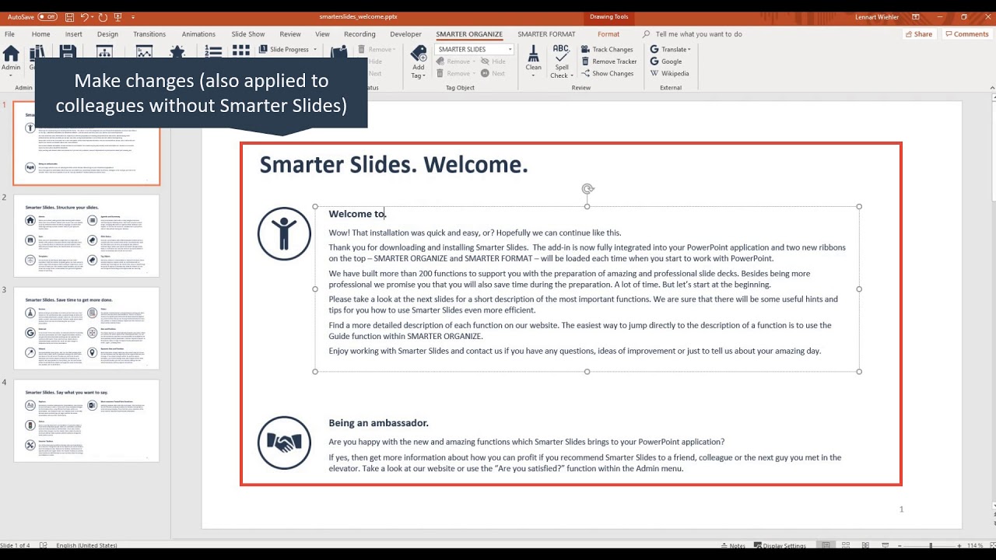This screenshot has width=996, height=560.
Task: Click the numbered agenda list icon
Action: pyautogui.click(x=213, y=51)
